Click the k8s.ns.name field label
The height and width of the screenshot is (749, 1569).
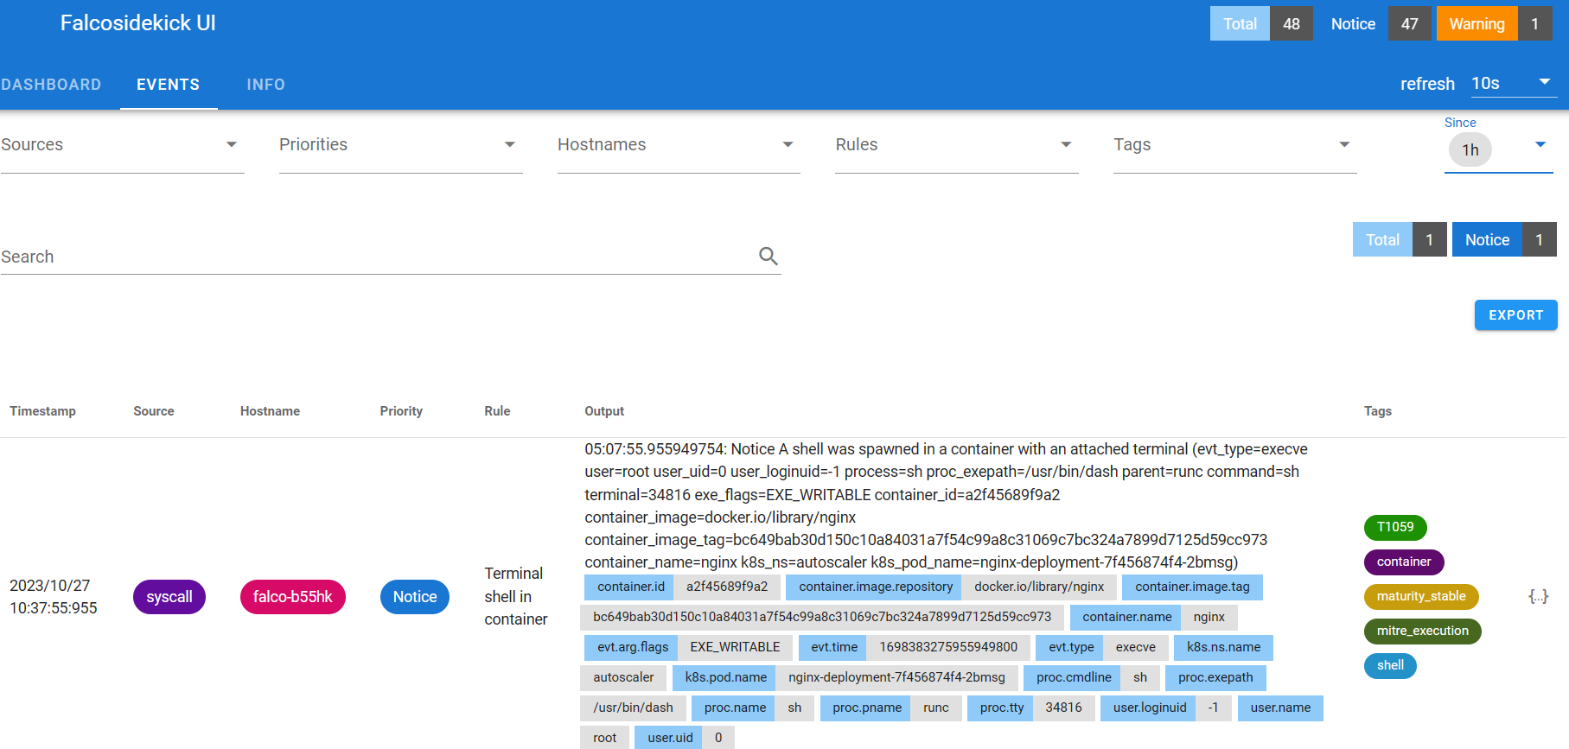coord(1223,647)
